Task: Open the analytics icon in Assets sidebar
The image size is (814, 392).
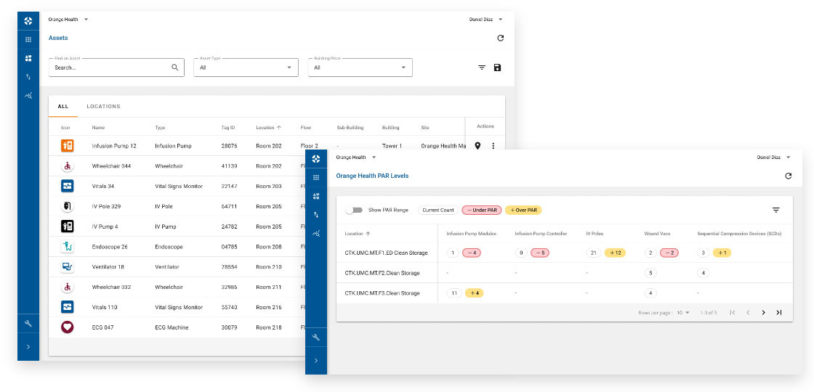Action: (x=28, y=95)
